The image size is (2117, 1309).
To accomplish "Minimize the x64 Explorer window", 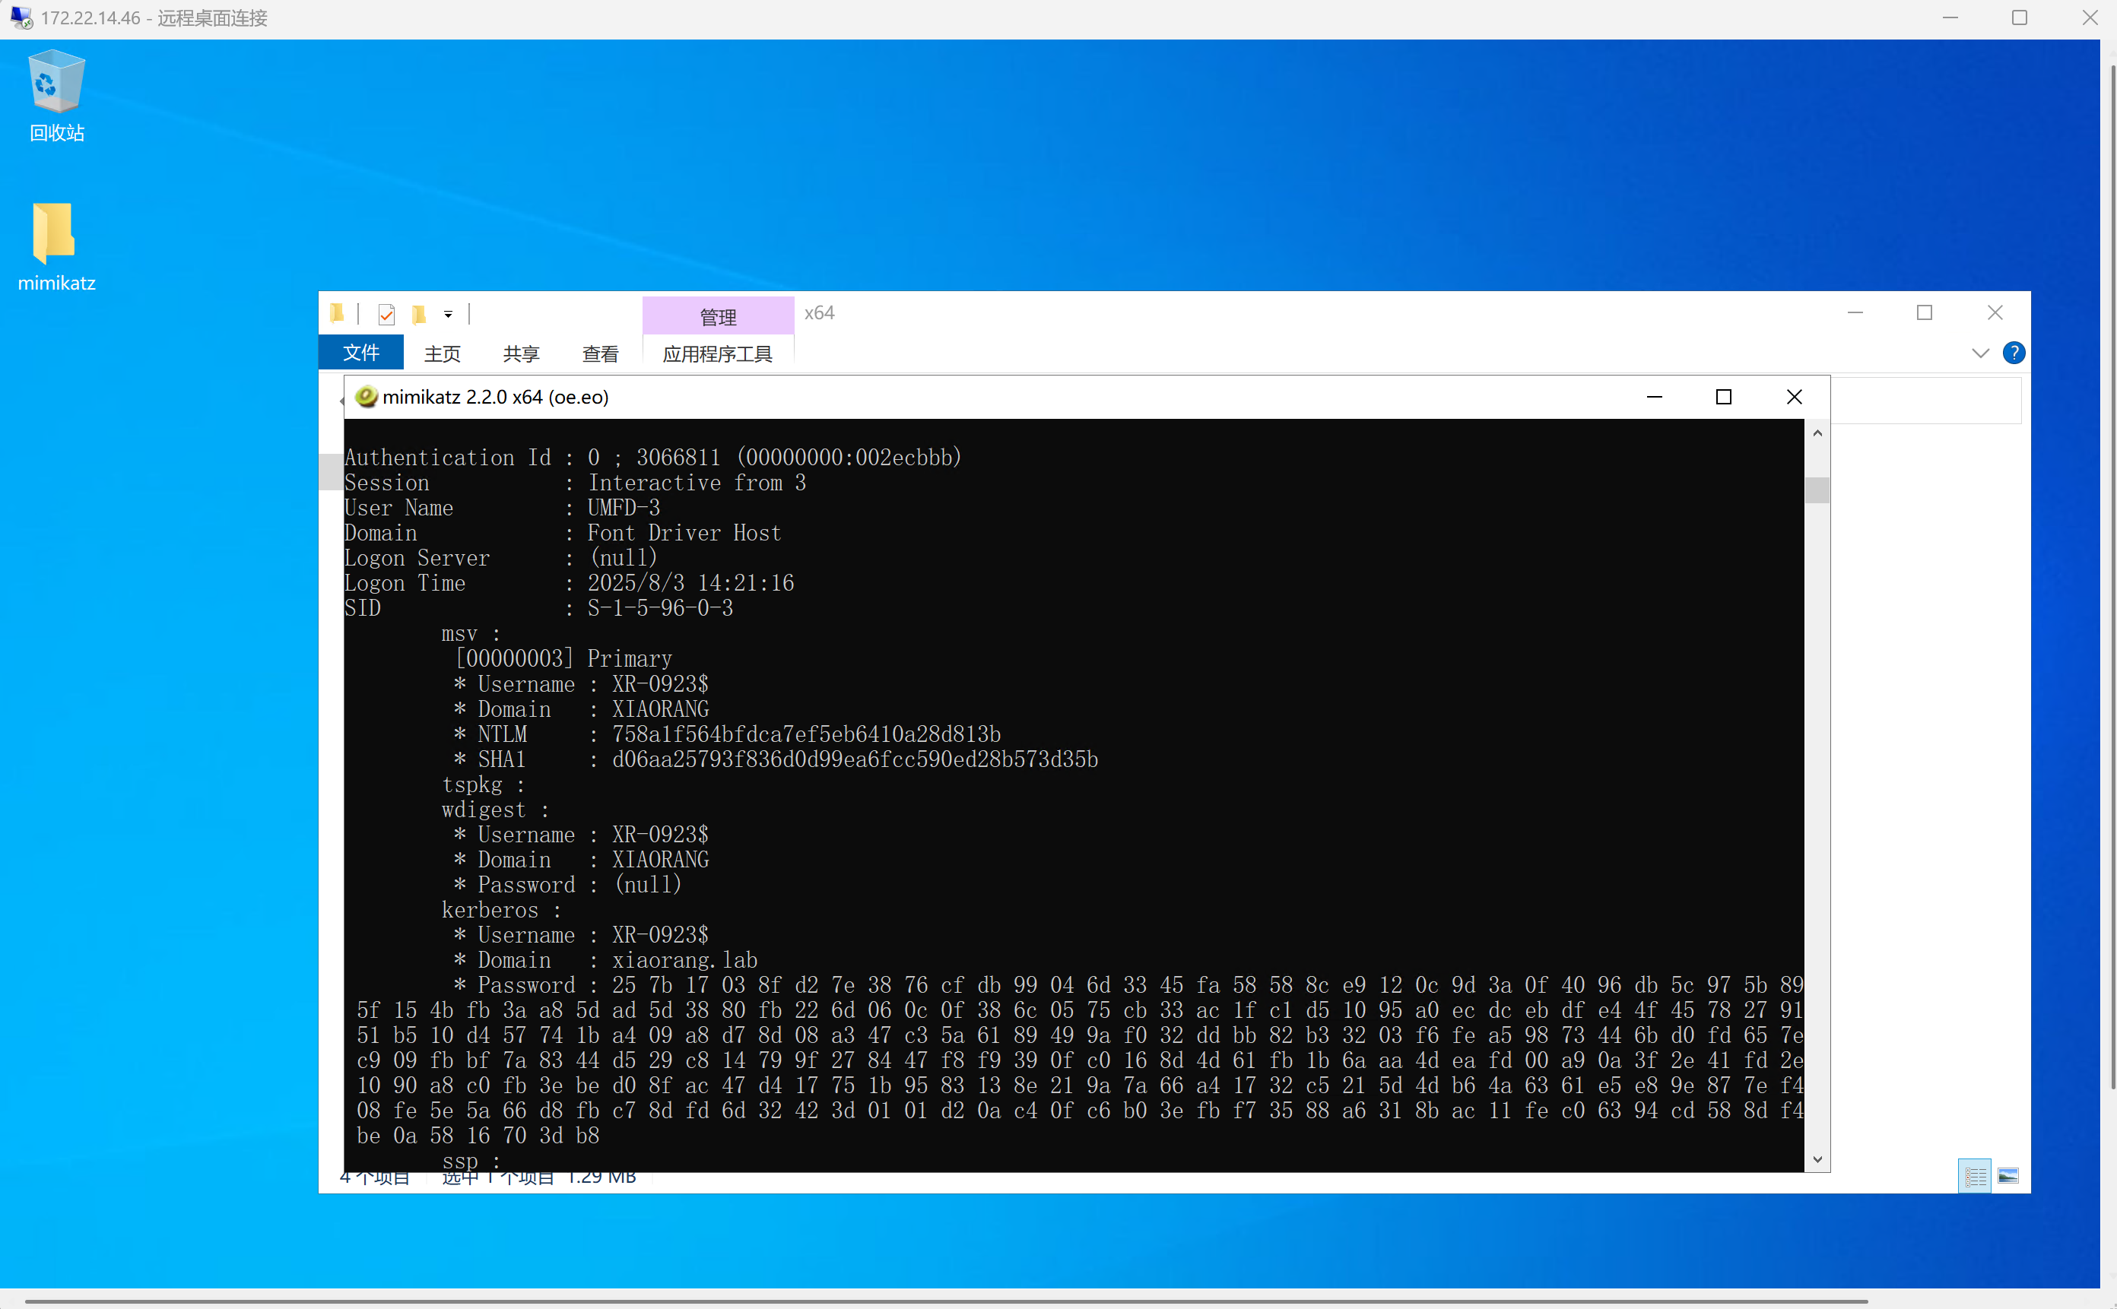I will pyautogui.click(x=1855, y=312).
